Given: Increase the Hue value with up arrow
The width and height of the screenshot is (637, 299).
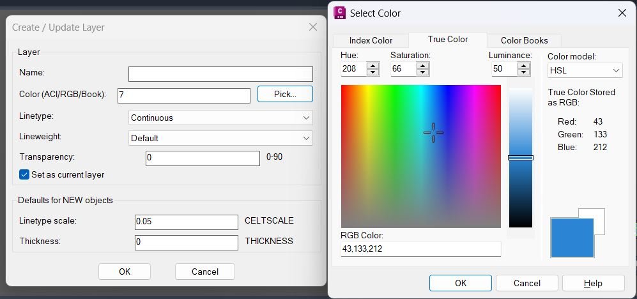Looking at the screenshot, I should point(373,65).
